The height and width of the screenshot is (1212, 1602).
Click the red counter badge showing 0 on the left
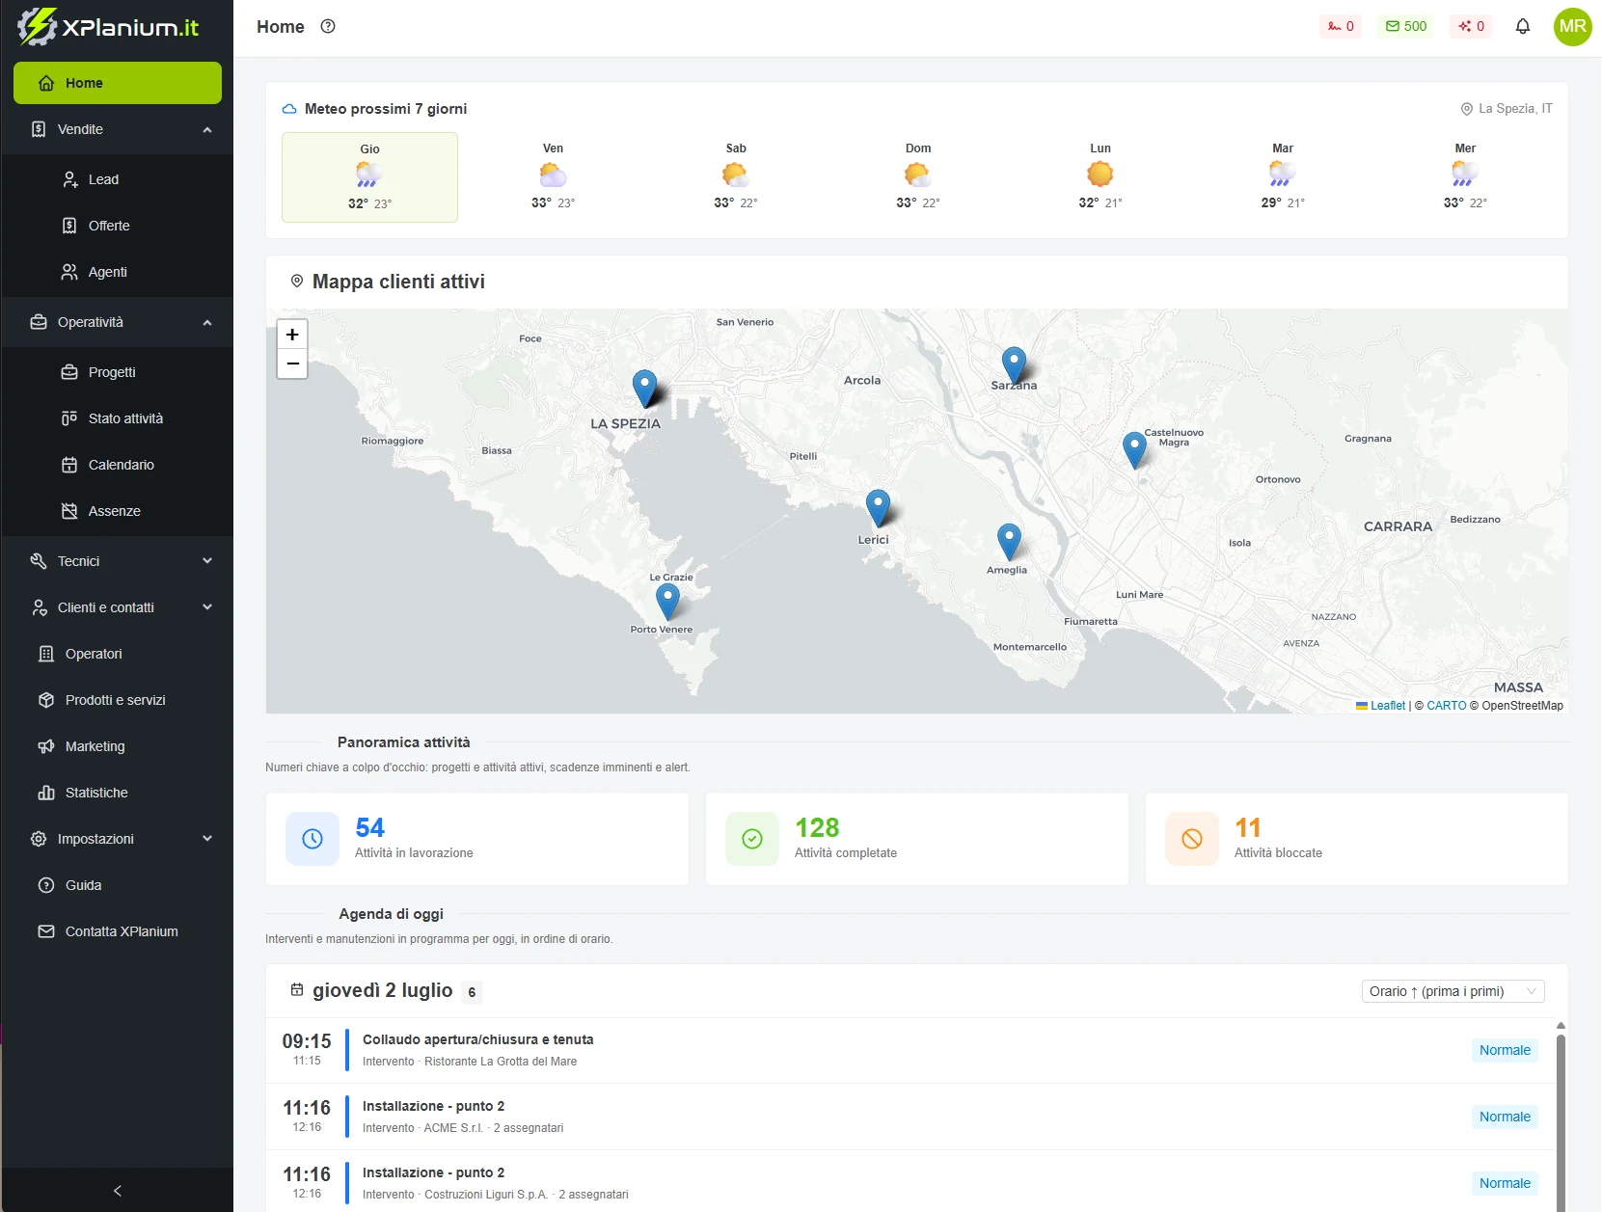coord(1341,26)
